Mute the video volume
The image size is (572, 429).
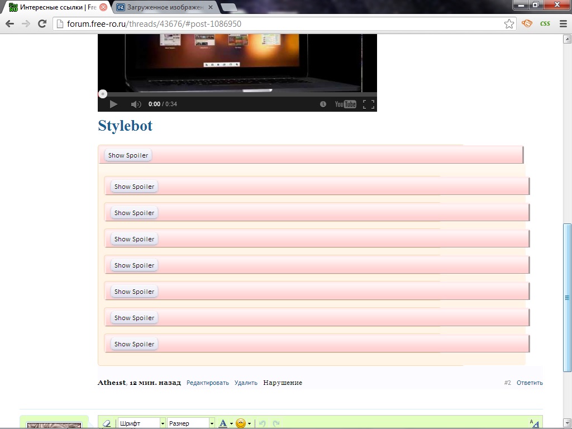(136, 104)
